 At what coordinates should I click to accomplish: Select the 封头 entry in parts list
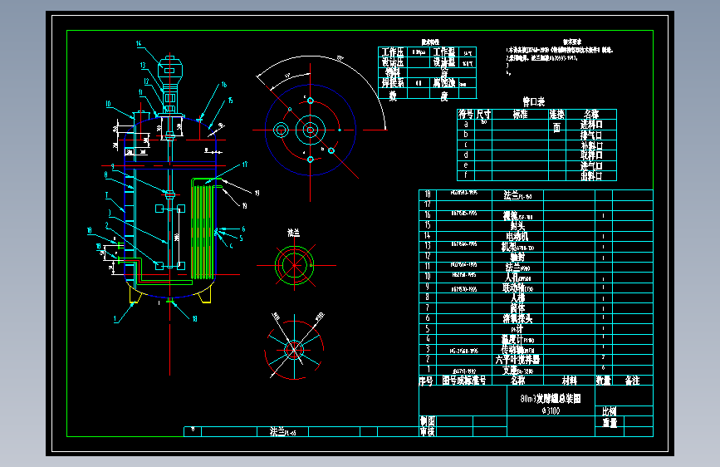pos(517,226)
